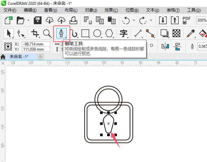Image resolution: width=207 pixels, height=162 pixels.
Task: Click the Copy icon
Action: click(x=100, y=20)
